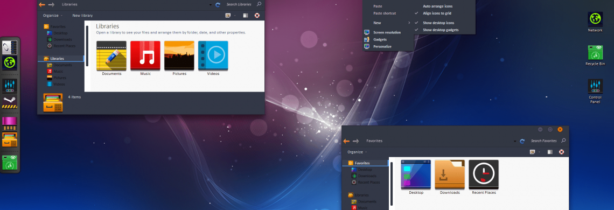
Task: Open the Desktop thumbnail in Favorites window
Action: point(416,174)
